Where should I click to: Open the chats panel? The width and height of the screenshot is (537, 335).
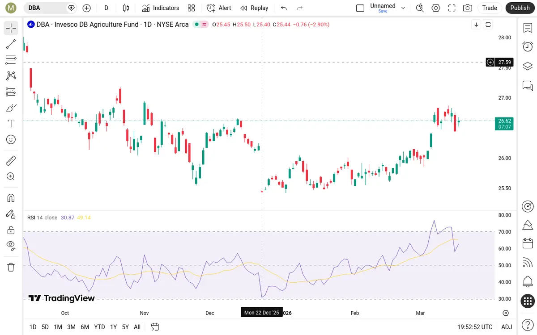(528, 85)
